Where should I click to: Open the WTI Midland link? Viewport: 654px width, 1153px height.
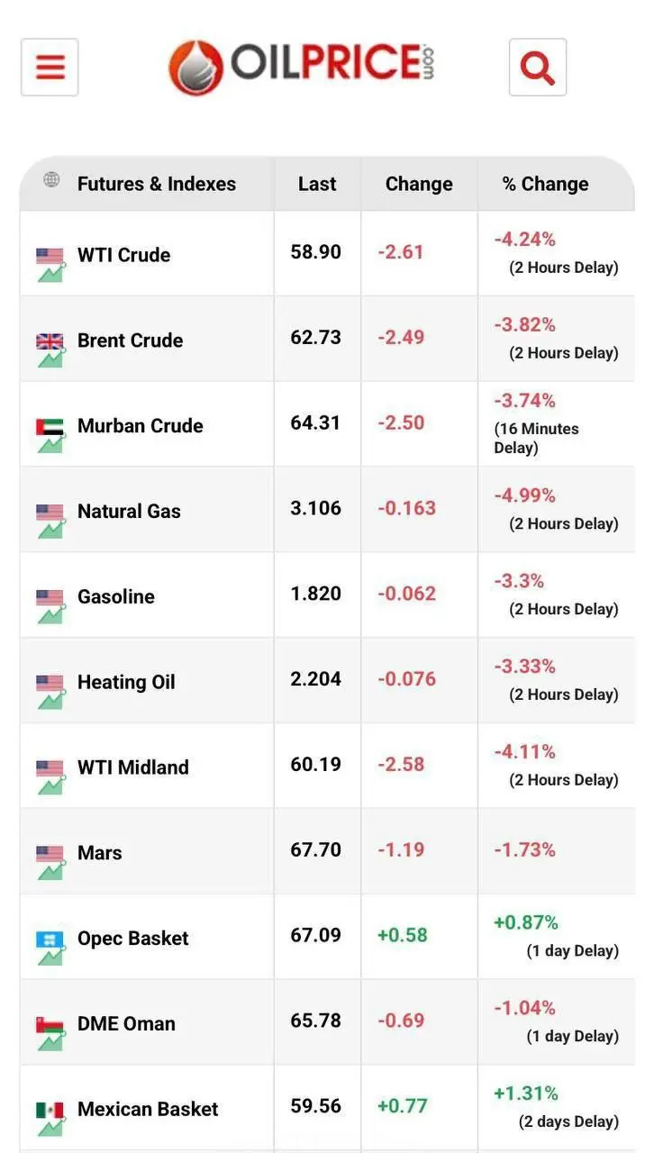(133, 767)
